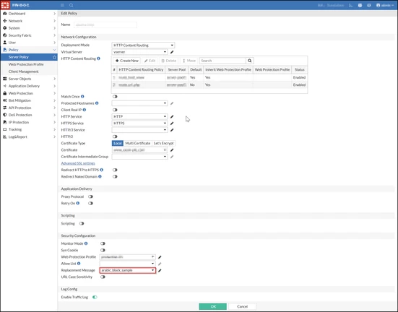Screen dimensions: 398x312
Task: Edit the Virtual Server with pencil icon
Action: pyautogui.click(x=172, y=52)
